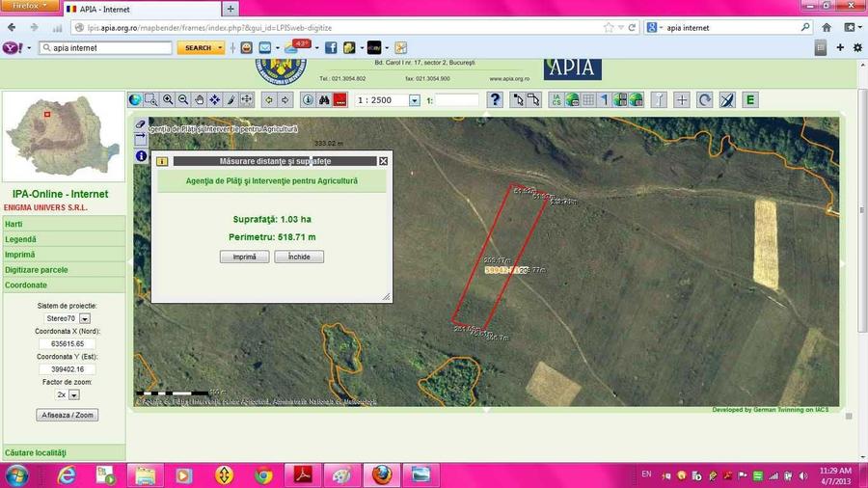This screenshot has height=488, width=868.
Task: Click the binoculars search icon
Action: coord(324,99)
